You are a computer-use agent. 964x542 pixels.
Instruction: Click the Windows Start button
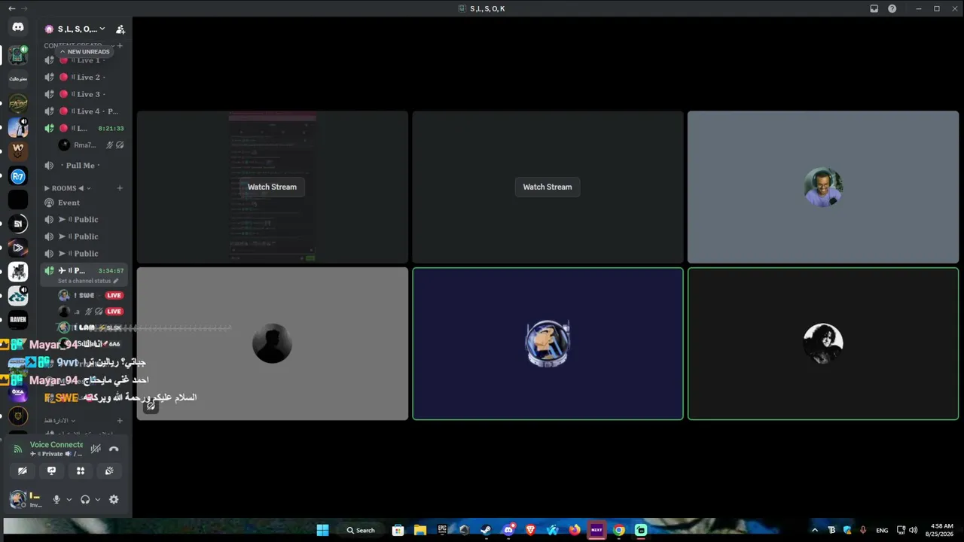coord(322,530)
